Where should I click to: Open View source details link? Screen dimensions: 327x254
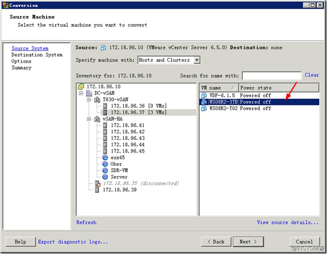click(x=288, y=222)
